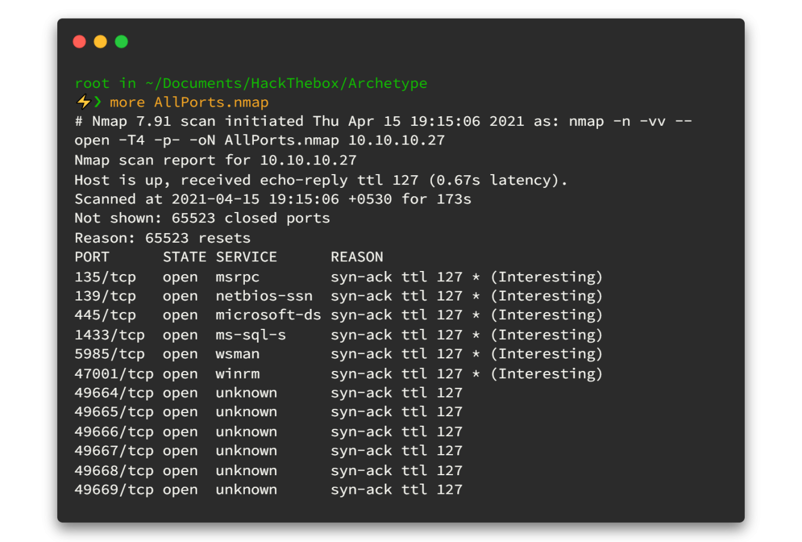Click the asterisk on the ms-sql-s row
Screen dimensions: 802x542
coord(476,335)
